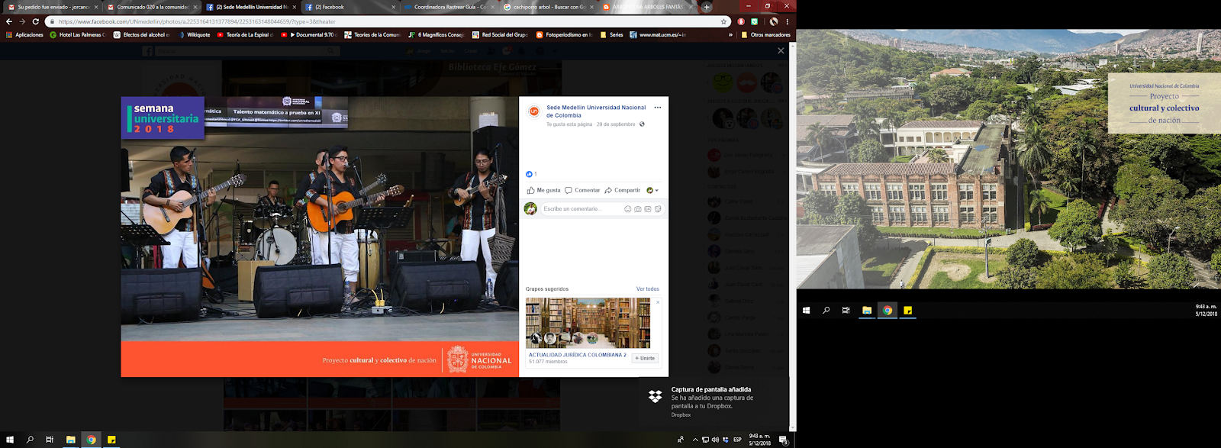This screenshot has height=448, width=1221.
Task: Open the 'Documental 9.70' bookmark
Action: (x=308, y=34)
